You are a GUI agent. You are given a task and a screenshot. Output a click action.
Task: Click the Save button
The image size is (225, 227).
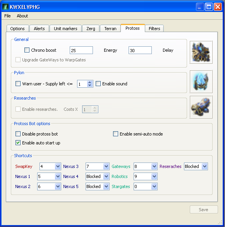[204, 210]
